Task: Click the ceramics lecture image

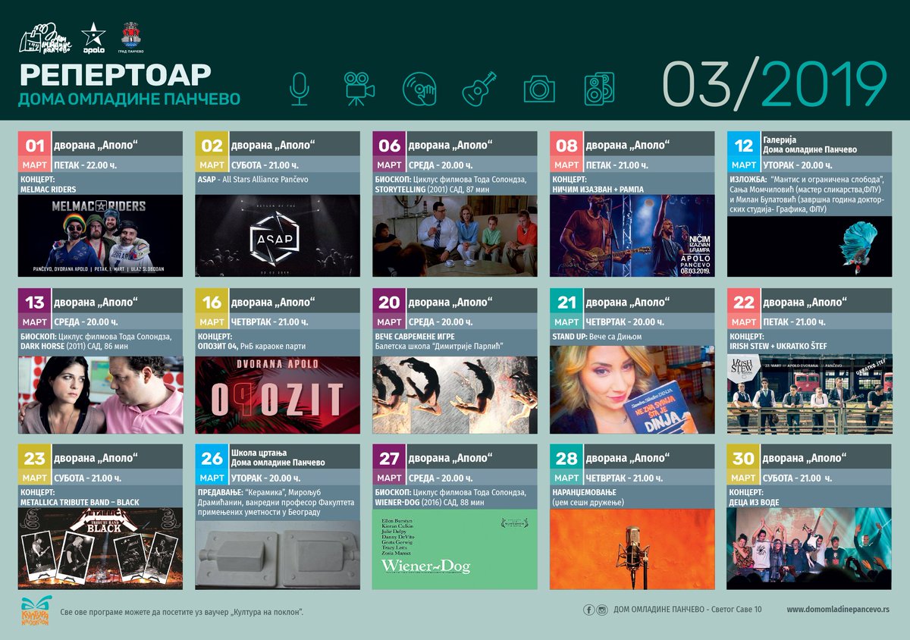Action: click(x=278, y=554)
